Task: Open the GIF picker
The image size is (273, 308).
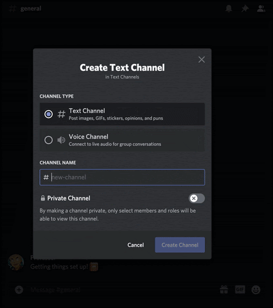Action: [x=240, y=290]
